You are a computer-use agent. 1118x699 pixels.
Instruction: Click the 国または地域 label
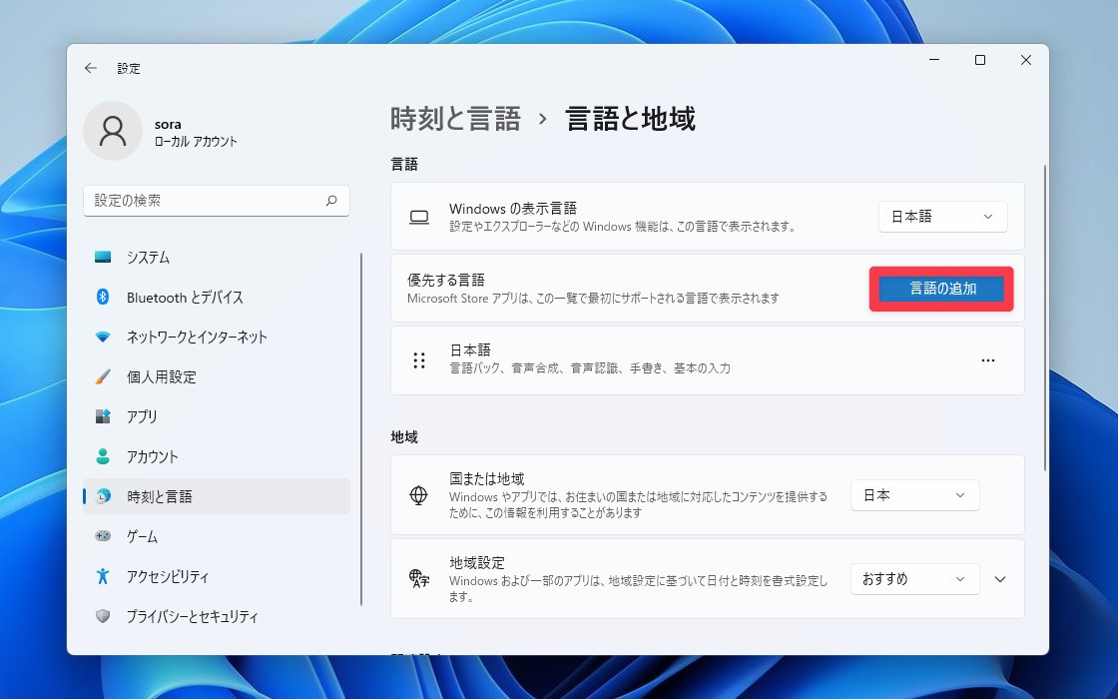point(487,478)
